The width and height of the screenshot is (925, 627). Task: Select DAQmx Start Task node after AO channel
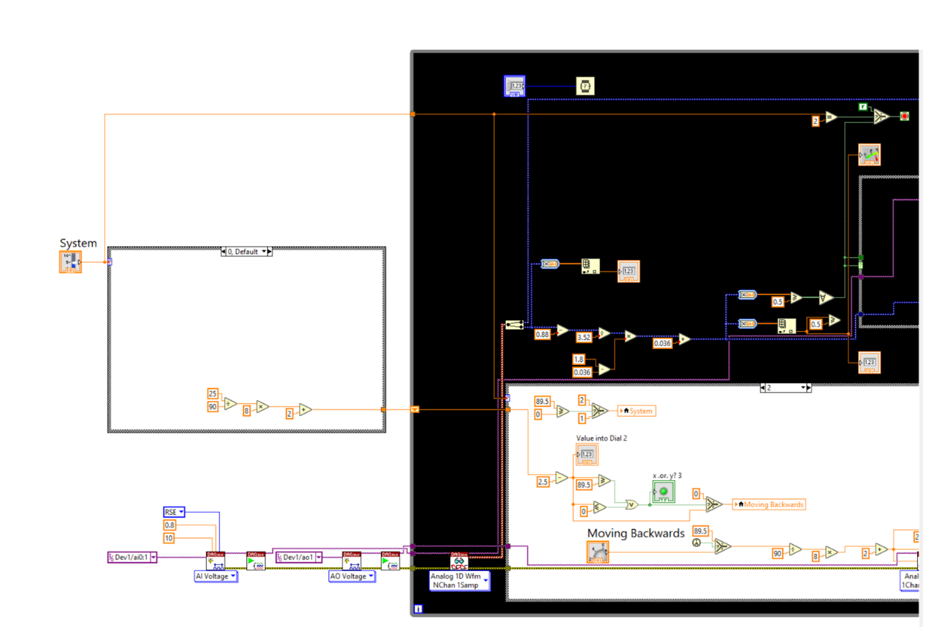tap(390, 561)
